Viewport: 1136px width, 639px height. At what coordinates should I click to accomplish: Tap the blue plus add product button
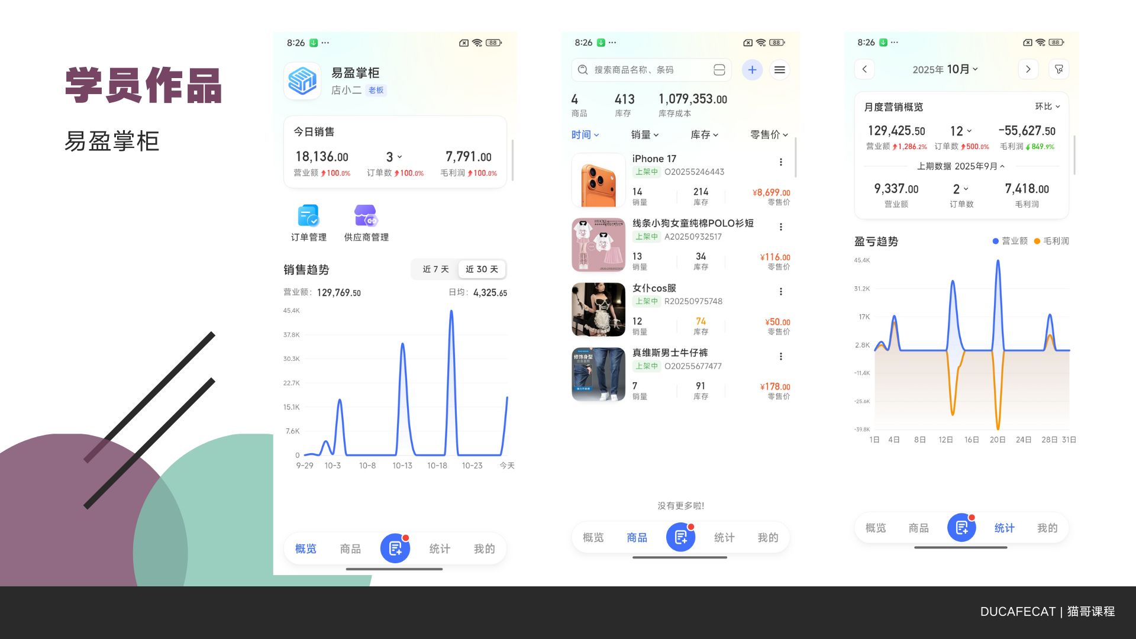click(x=752, y=70)
